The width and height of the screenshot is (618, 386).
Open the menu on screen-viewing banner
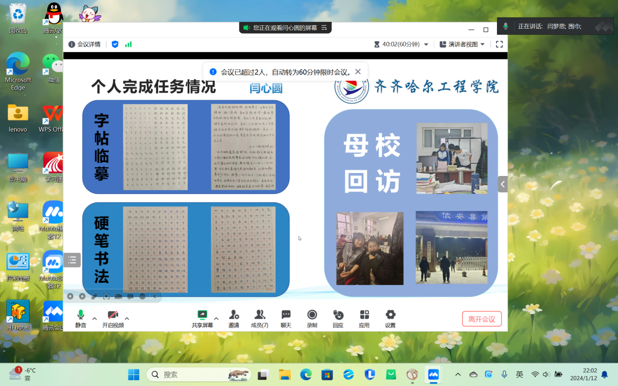[x=324, y=28]
